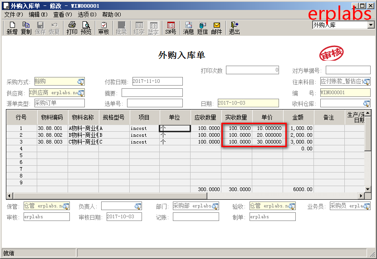Open lookup for 供应商 field
The height and width of the screenshot is (259, 377).
81,93
